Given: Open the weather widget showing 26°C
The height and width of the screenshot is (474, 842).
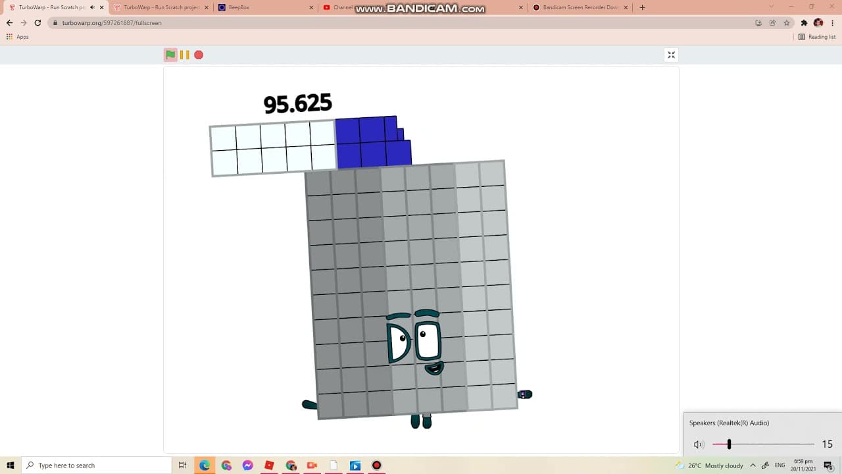Looking at the screenshot, I should 709,465.
